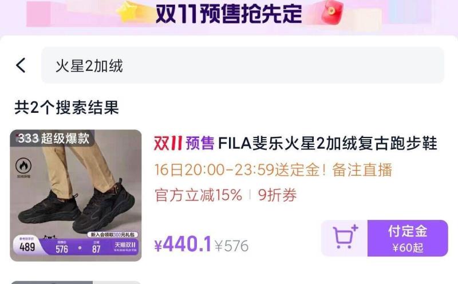Tap the red envelope icon in banner
Viewport: 458px width, 284px height.
[x=332, y=12]
